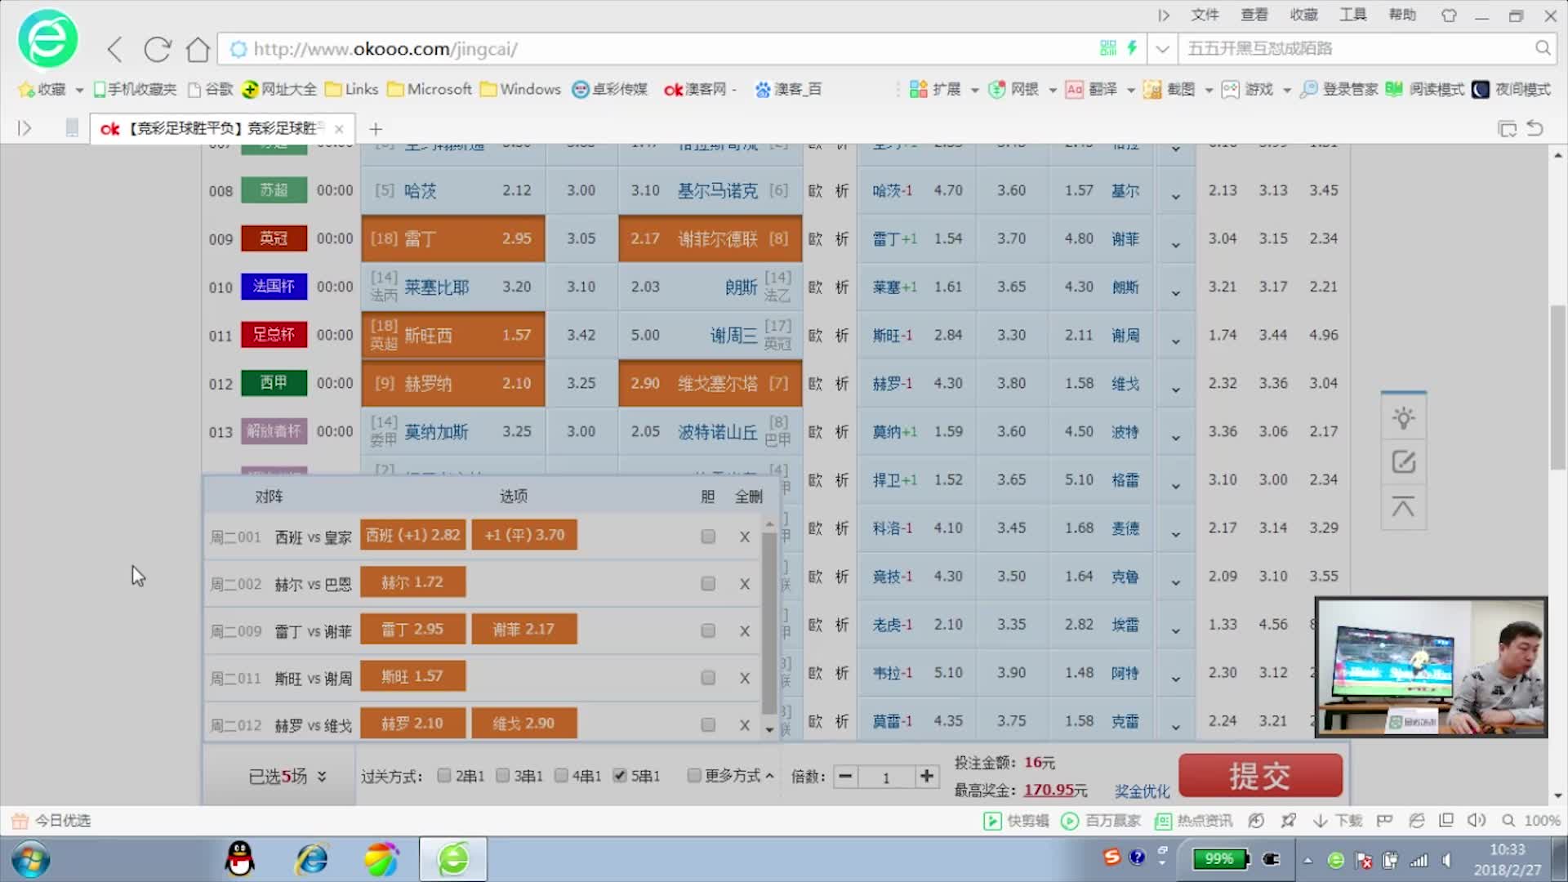Click the 倍数 multiplier input field

886,777
